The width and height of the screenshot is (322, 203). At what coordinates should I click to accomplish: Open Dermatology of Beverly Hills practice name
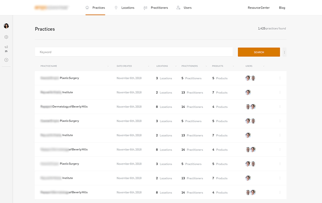(64, 107)
